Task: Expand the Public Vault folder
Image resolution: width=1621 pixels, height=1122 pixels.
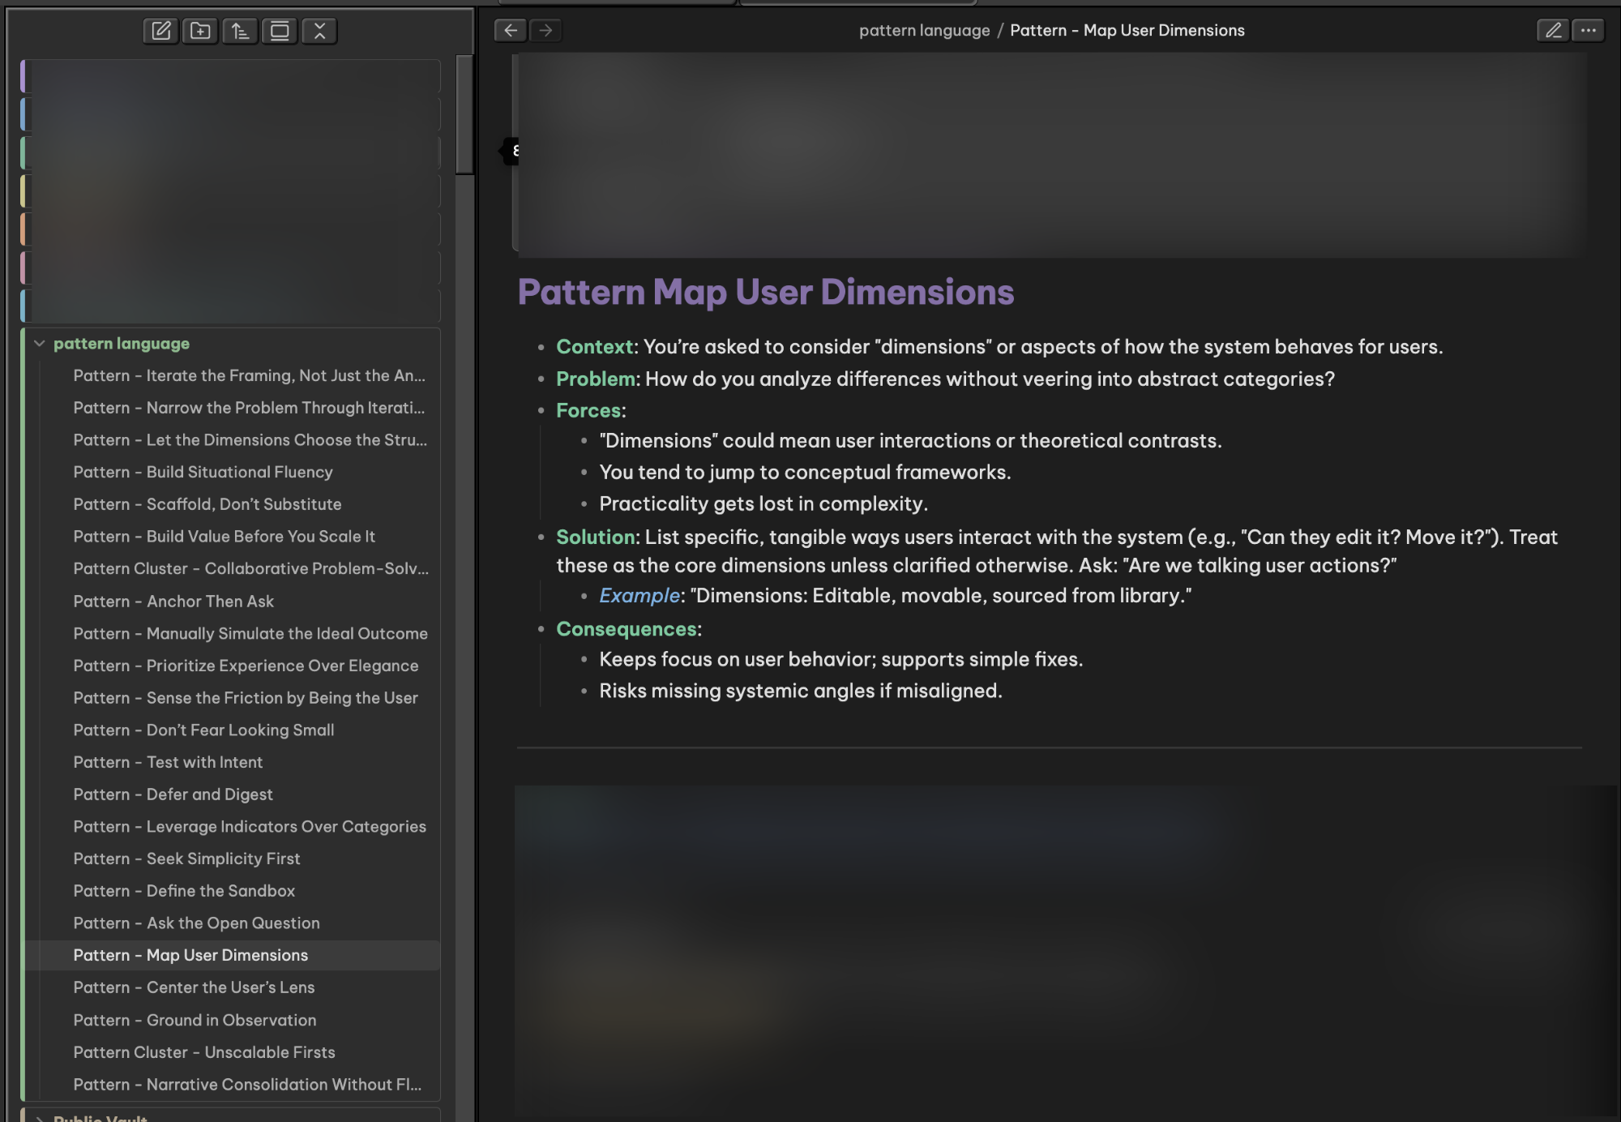Action: 39,1118
